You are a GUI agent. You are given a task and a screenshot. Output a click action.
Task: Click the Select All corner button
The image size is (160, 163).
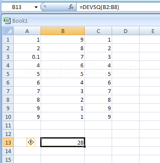(x=8, y=31)
